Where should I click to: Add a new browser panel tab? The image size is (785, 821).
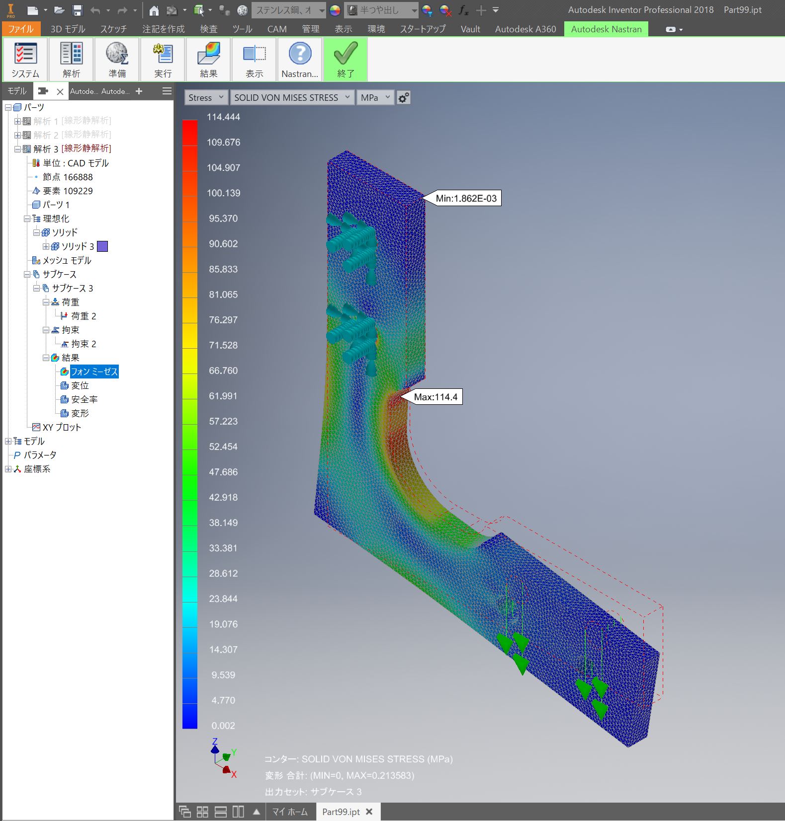139,91
